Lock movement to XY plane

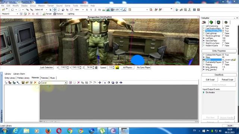100,10
